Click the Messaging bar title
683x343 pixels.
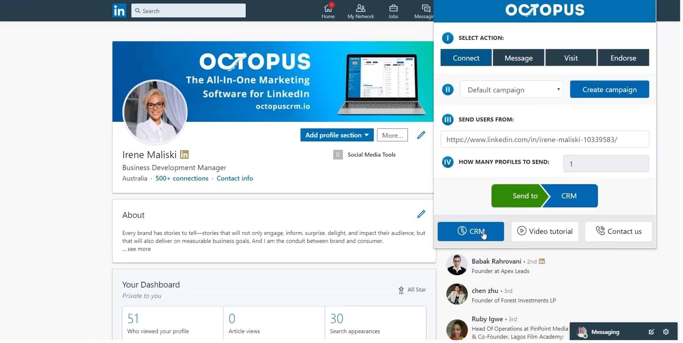tap(605, 332)
